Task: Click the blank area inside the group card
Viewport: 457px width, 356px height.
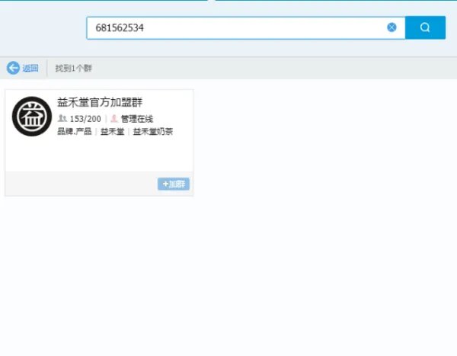Action: coord(99,156)
